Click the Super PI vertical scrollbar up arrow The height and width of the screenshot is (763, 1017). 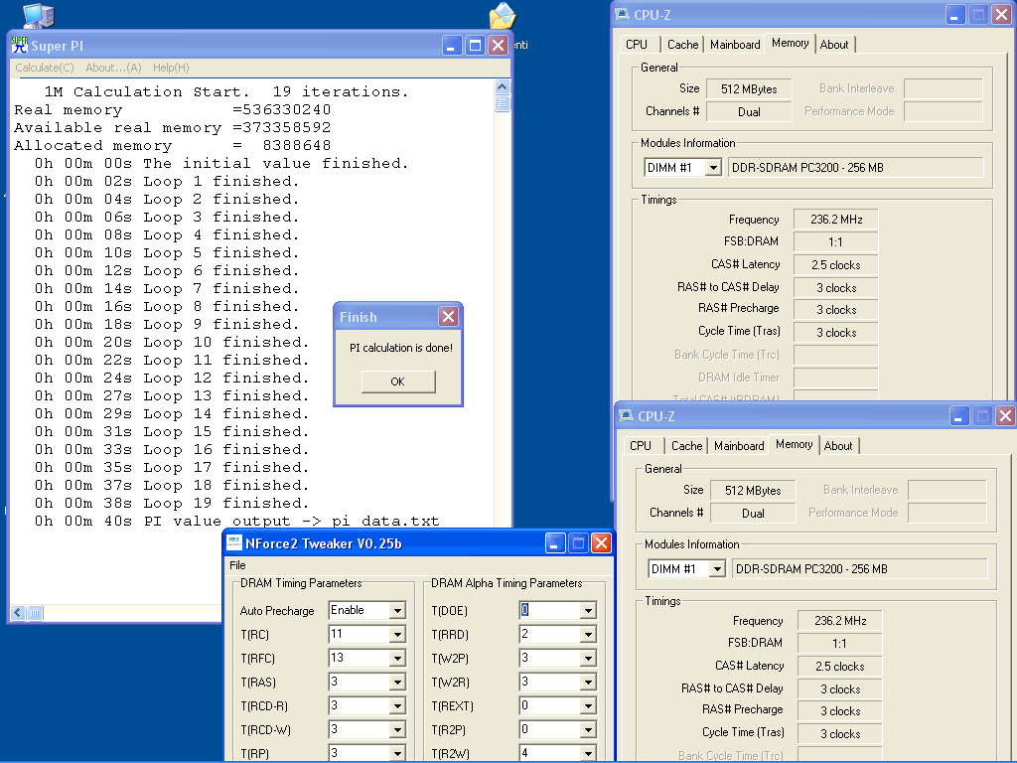coord(502,87)
